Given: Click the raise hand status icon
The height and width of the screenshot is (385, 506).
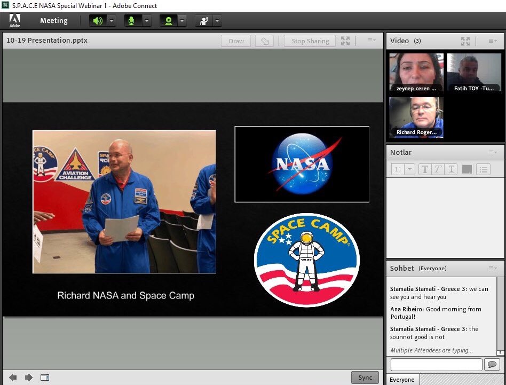Looking at the screenshot, I should pos(203,21).
